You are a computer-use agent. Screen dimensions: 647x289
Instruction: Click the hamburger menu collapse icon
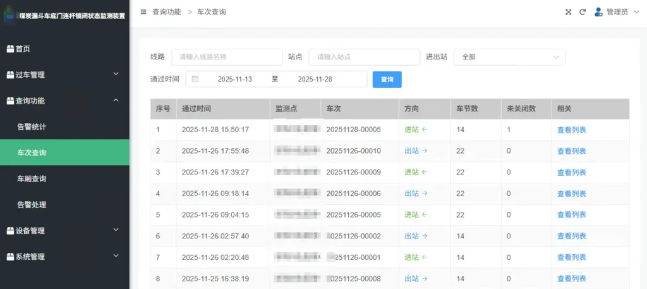pyautogui.click(x=143, y=12)
